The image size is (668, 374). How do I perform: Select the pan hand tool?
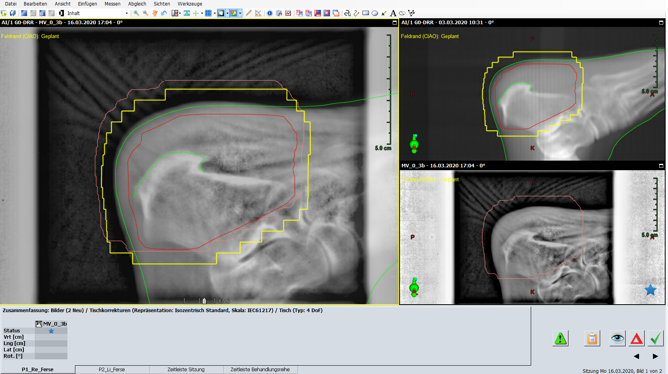point(155,13)
